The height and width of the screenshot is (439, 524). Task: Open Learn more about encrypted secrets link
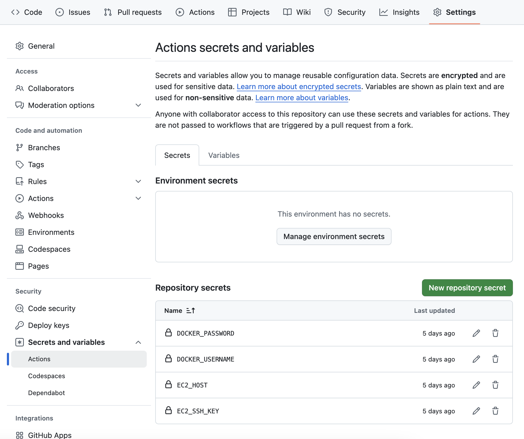[299, 86]
